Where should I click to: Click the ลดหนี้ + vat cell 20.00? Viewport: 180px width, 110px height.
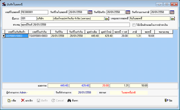[121, 36]
